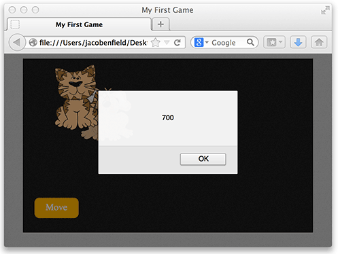
Task: Enter fullscreen with the window corner arrows
Action: pos(325,10)
